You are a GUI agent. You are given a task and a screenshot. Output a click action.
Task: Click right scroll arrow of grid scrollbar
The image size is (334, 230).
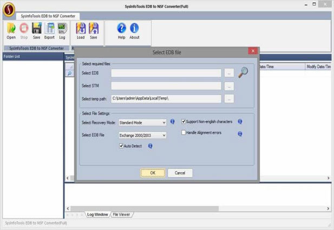coord(328,178)
